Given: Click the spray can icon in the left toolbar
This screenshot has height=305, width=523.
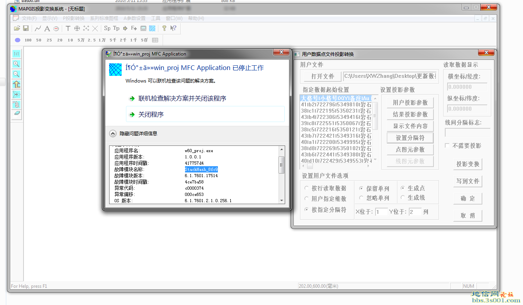Looking at the screenshot, I should coord(16,104).
